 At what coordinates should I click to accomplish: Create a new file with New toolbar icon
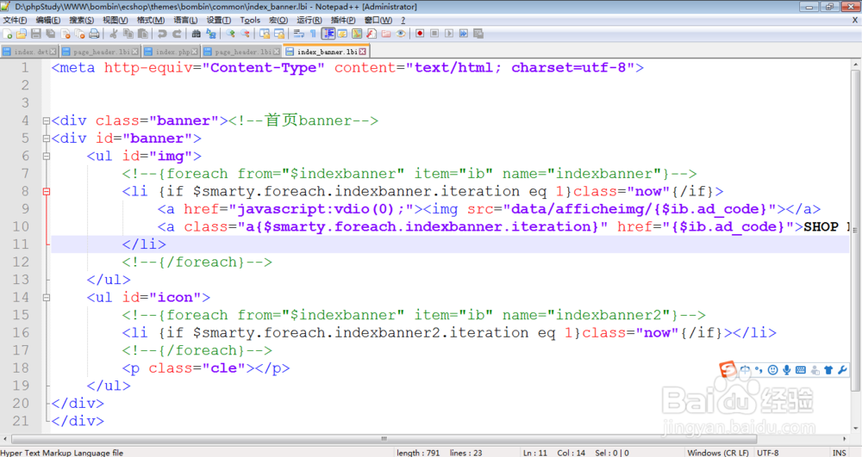point(7,34)
